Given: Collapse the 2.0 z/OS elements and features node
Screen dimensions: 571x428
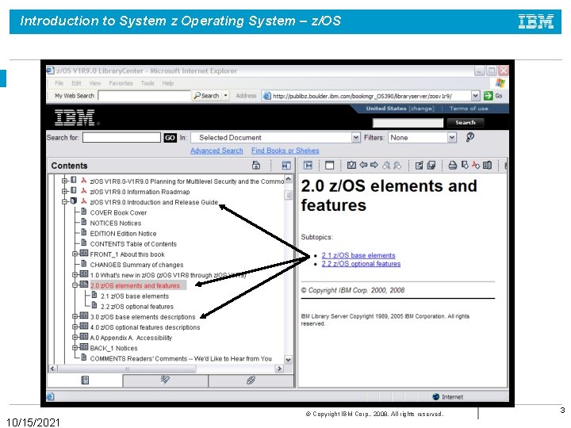Looking at the screenshot, I should coord(75,285).
